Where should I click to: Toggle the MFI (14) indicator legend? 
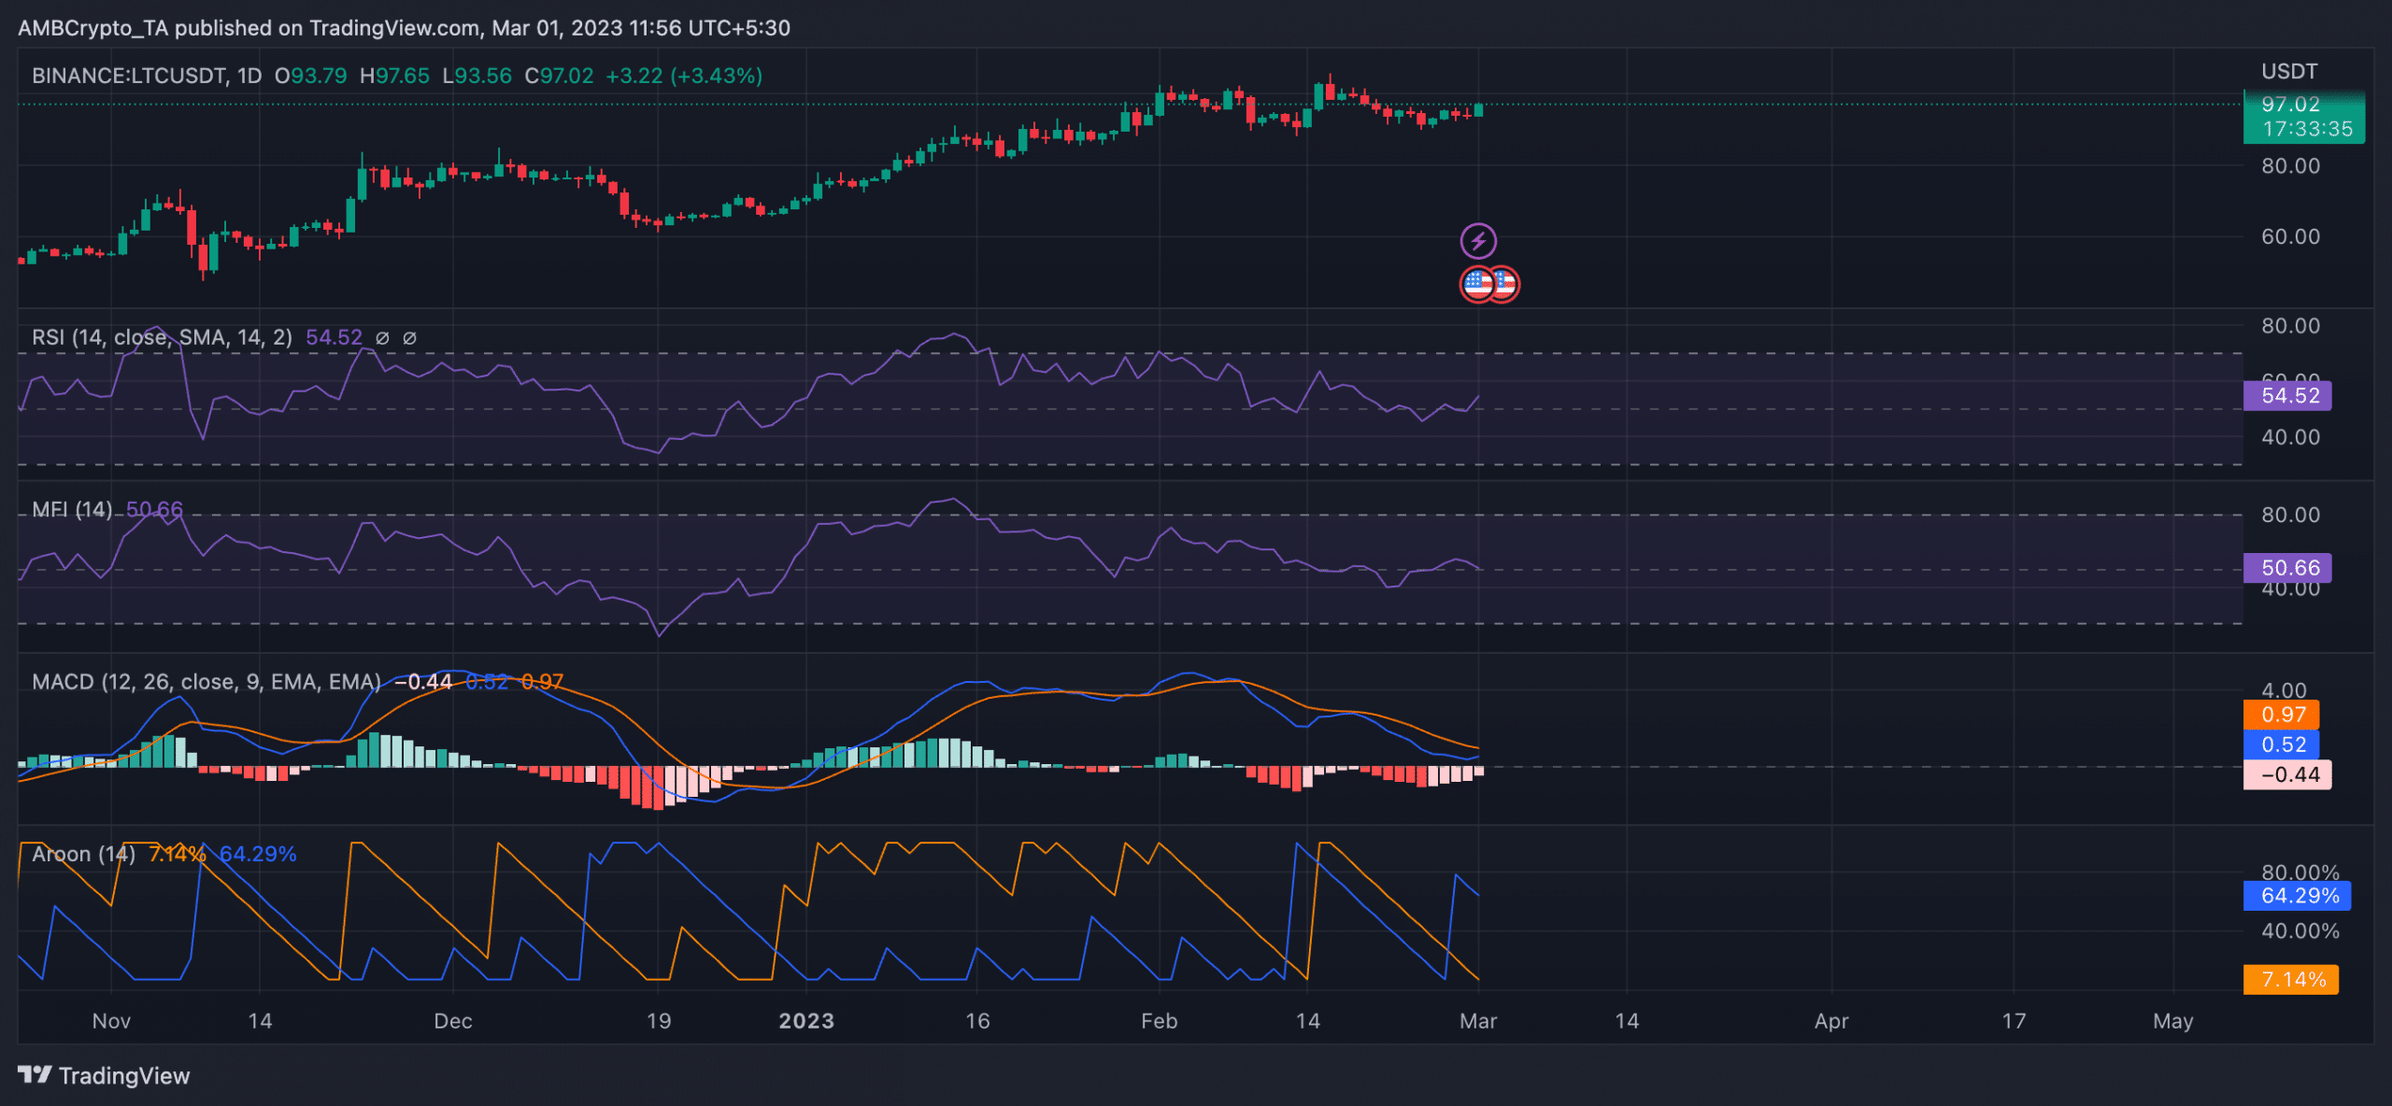pos(70,510)
